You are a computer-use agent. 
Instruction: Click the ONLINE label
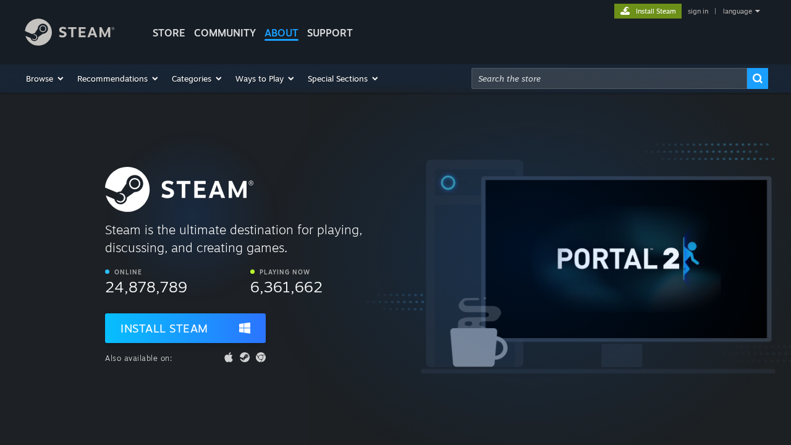coord(128,272)
